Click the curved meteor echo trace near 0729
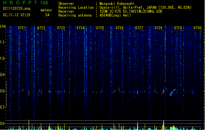Image resolution: width=205 pixels, height=130 pixels. 174,92
